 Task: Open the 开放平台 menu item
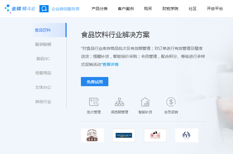[215, 9]
